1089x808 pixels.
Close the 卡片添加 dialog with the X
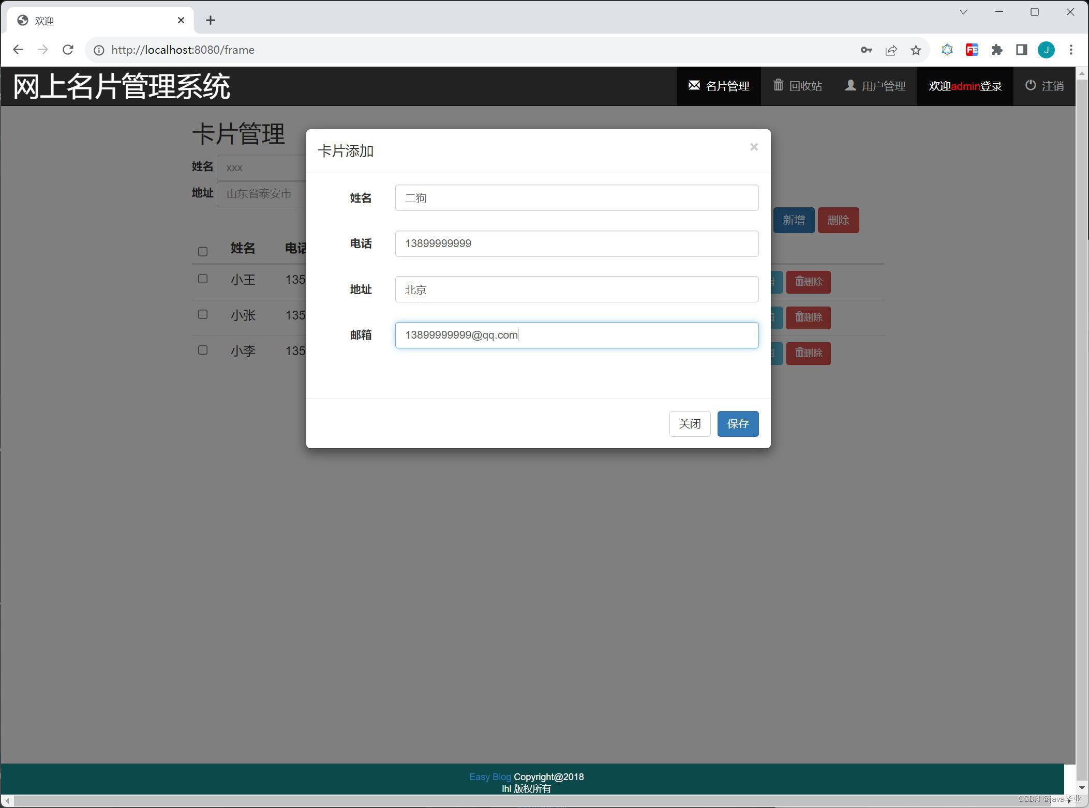[754, 147]
